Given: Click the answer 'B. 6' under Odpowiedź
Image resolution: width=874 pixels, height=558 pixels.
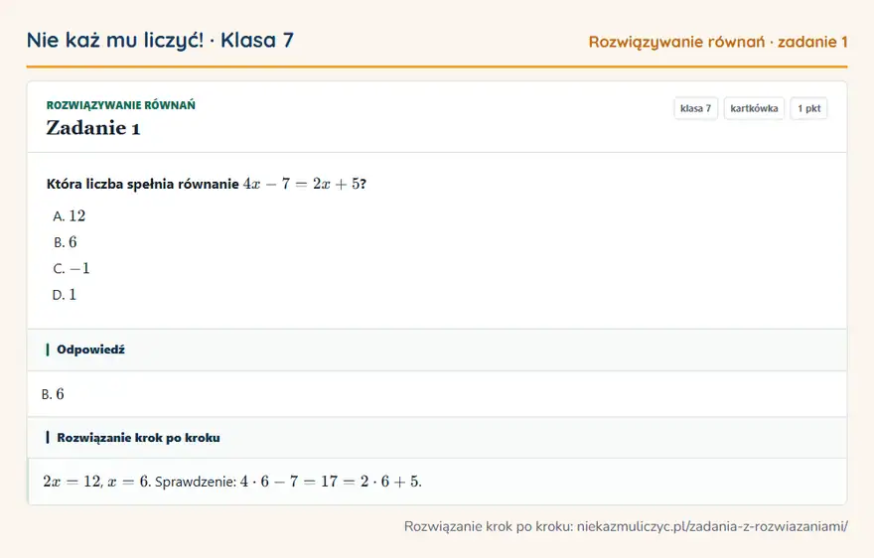Looking at the screenshot, I should (x=53, y=394).
